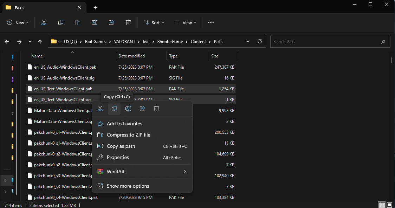Open the New dropdown menu

[x=18, y=22]
